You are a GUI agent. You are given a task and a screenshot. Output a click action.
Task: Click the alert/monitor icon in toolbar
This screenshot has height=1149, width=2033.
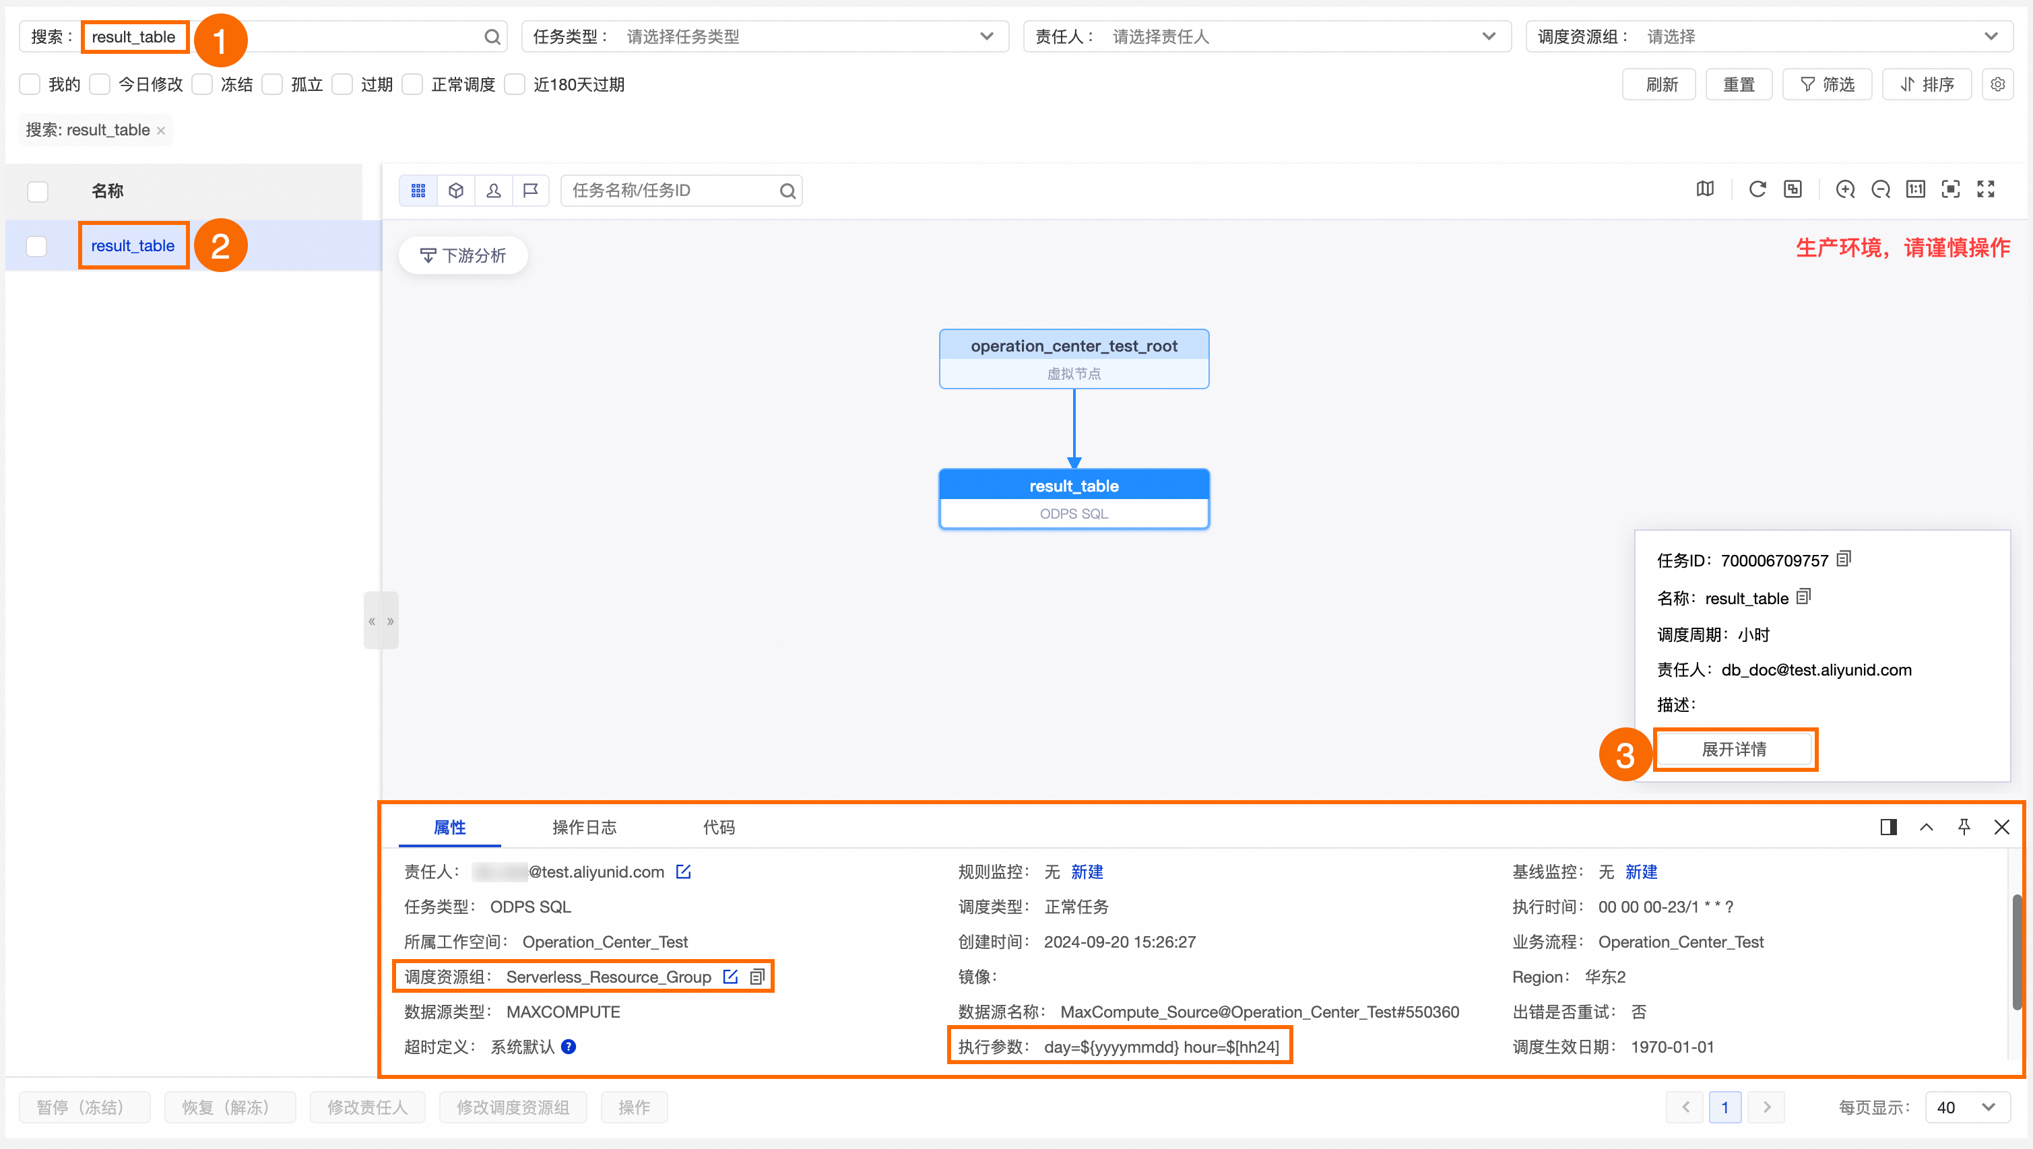pyautogui.click(x=529, y=190)
